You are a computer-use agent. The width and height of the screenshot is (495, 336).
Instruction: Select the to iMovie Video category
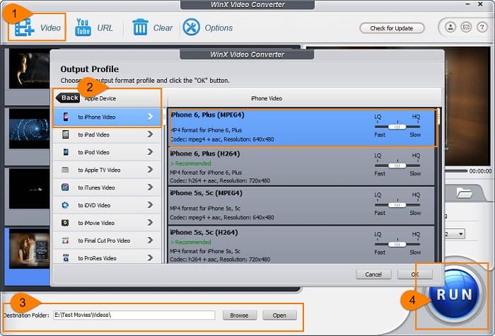107,223
